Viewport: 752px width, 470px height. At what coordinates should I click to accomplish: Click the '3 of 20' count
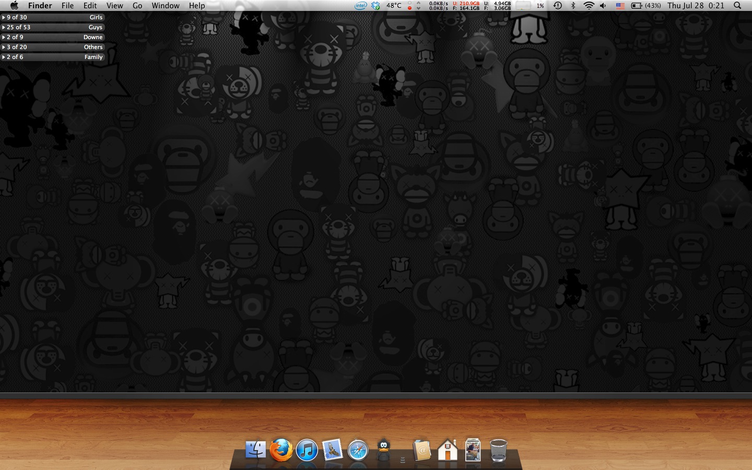pyautogui.click(x=17, y=47)
